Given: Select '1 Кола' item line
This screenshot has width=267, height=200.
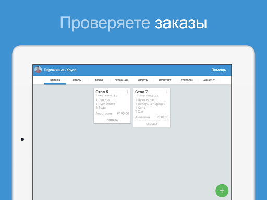Looking at the screenshot, I should pos(140,108).
